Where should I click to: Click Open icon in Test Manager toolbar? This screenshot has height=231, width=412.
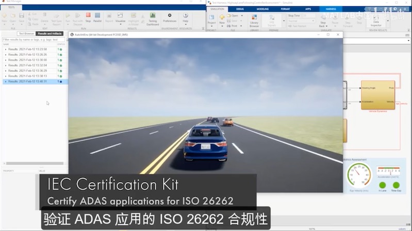(x=12, y=16)
